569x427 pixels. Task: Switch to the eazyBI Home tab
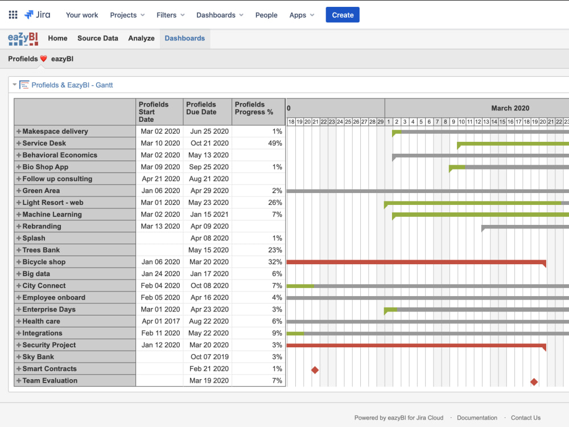[57, 38]
